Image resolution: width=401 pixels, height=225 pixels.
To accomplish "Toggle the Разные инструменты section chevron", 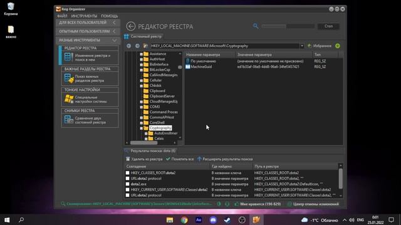I will [x=114, y=40].
